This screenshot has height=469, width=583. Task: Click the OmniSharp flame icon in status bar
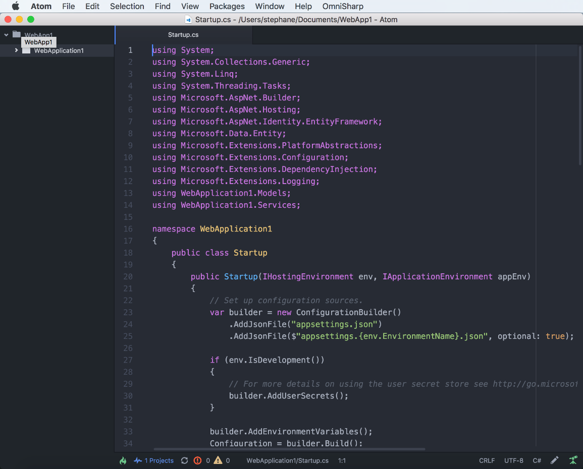tap(123, 460)
